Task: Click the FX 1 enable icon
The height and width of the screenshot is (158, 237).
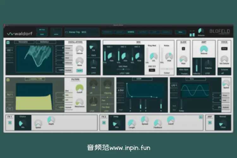Action: click(x=10, y=123)
